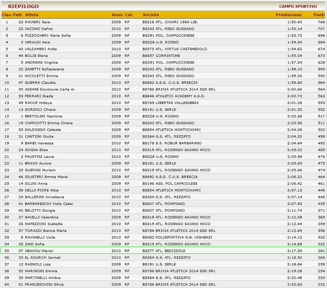Click club BS657 CORRINTIME
The height and width of the screenshot is (288, 327).
tap(161, 56)
